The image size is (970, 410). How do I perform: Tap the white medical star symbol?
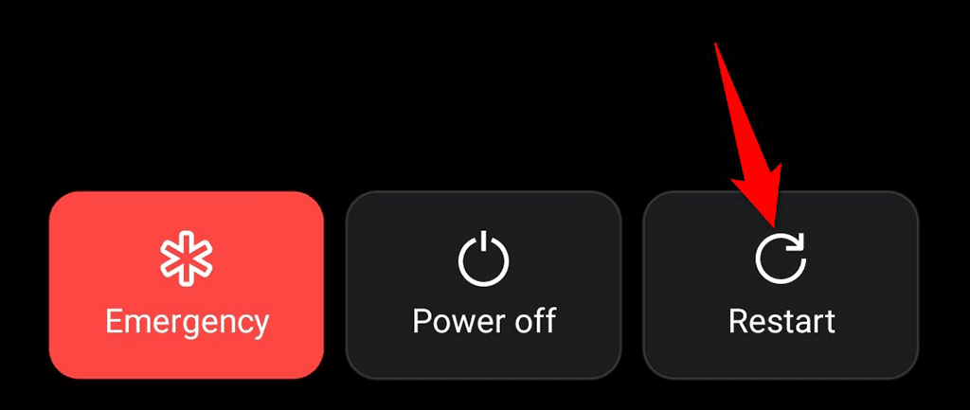click(187, 260)
